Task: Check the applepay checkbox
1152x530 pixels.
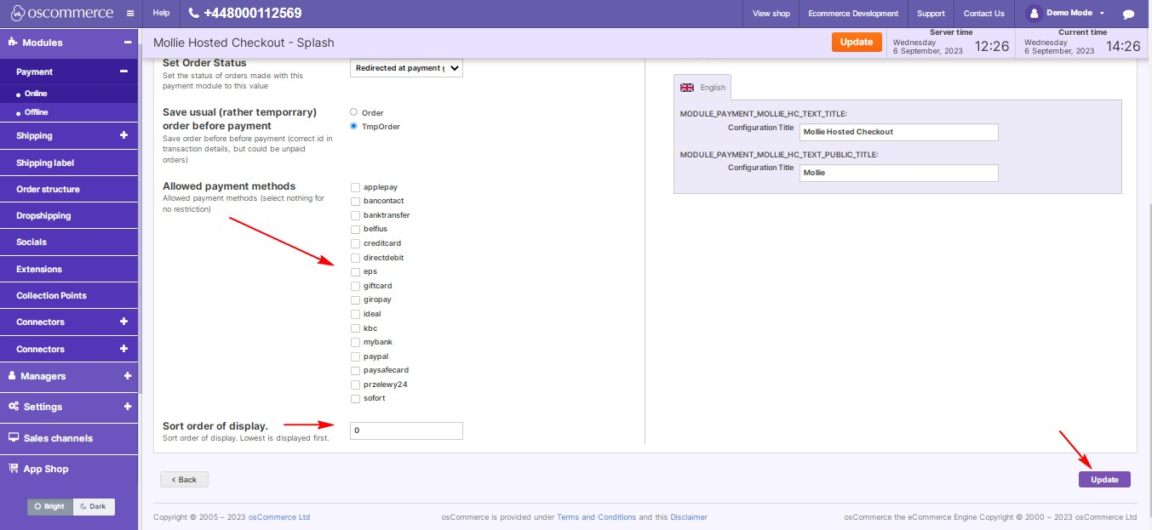Action: coord(355,187)
